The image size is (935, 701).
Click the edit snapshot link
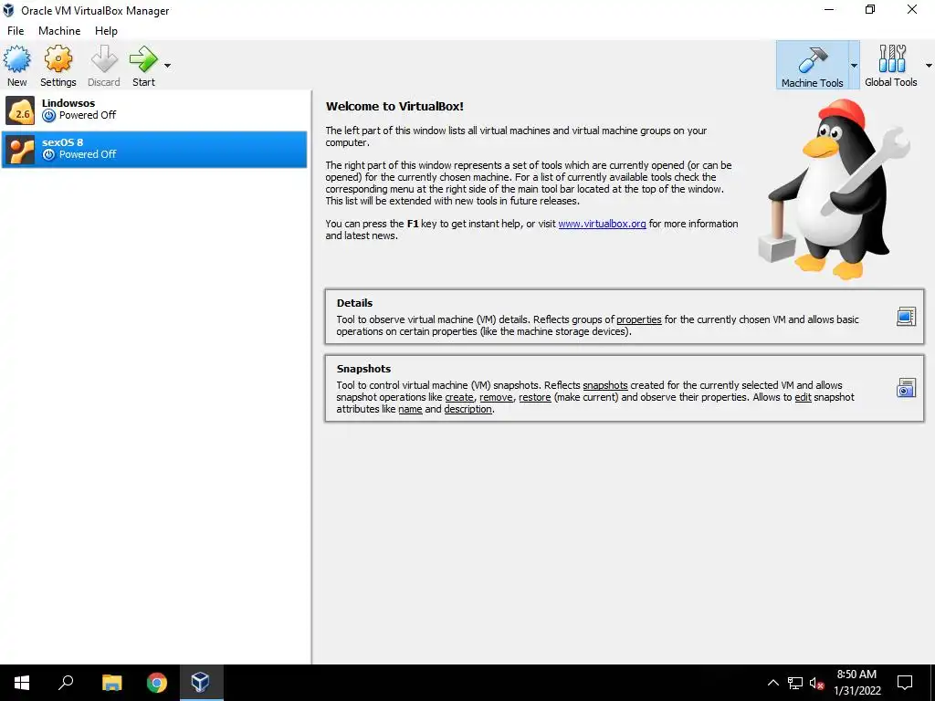pyautogui.click(x=803, y=398)
